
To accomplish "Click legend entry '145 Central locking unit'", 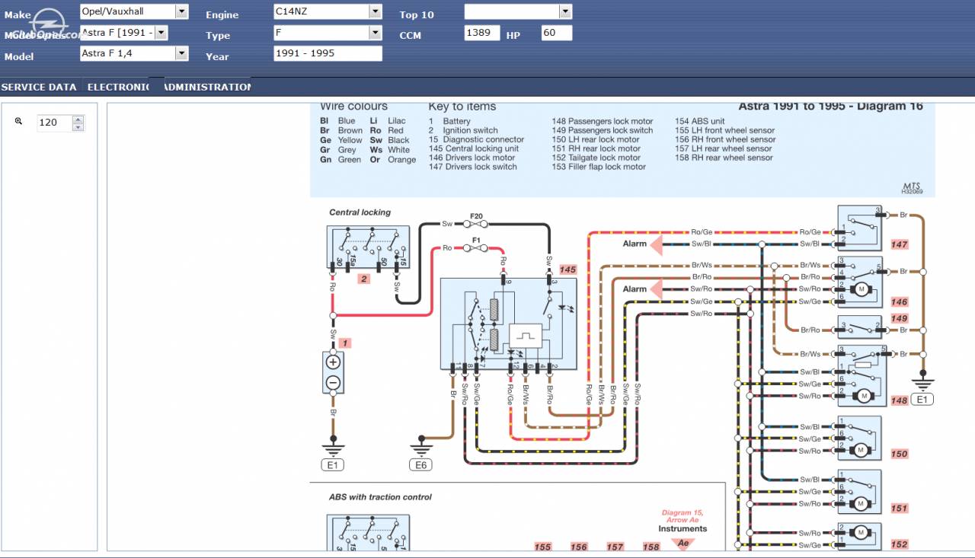I will coord(473,148).
